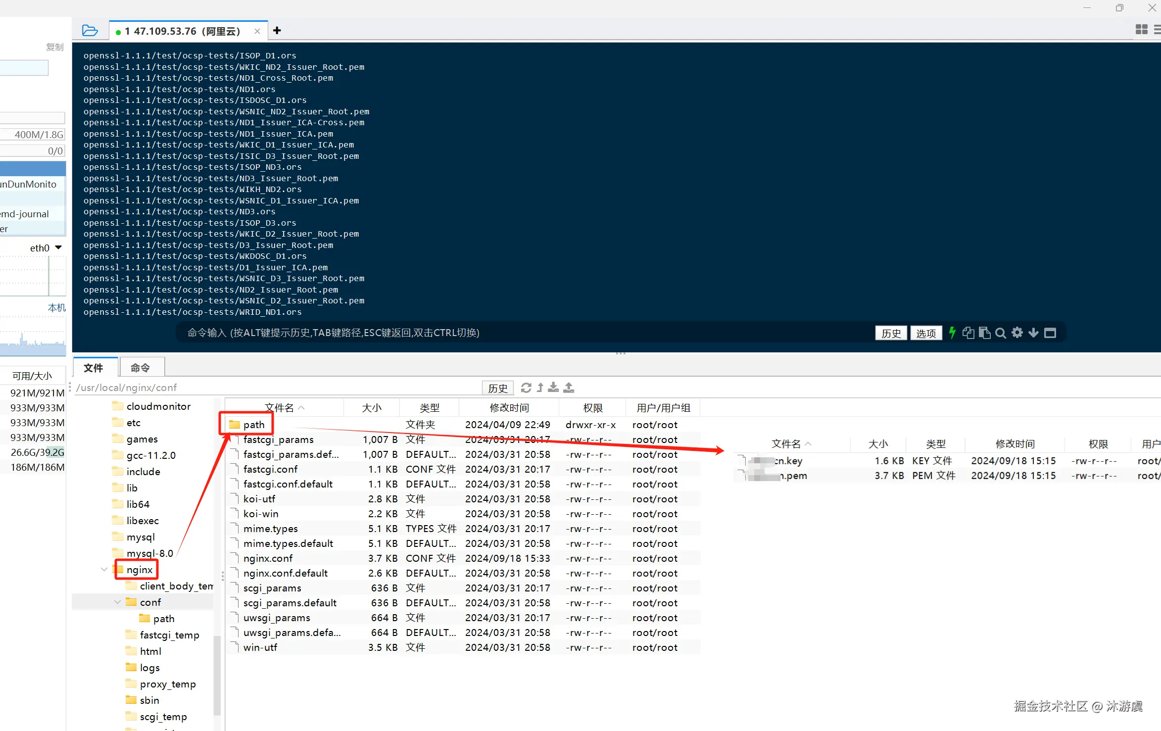Open the folder icon left of session tab
Screen dimensions: 1161x731
click(x=90, y=31)
